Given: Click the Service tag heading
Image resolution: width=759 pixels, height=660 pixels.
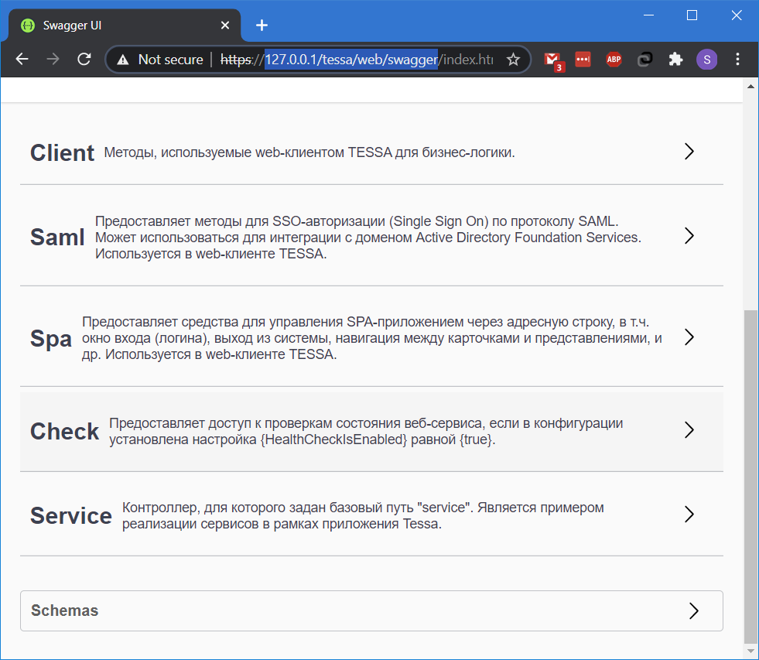Looking at the screenshot, I should pos(71,516).
